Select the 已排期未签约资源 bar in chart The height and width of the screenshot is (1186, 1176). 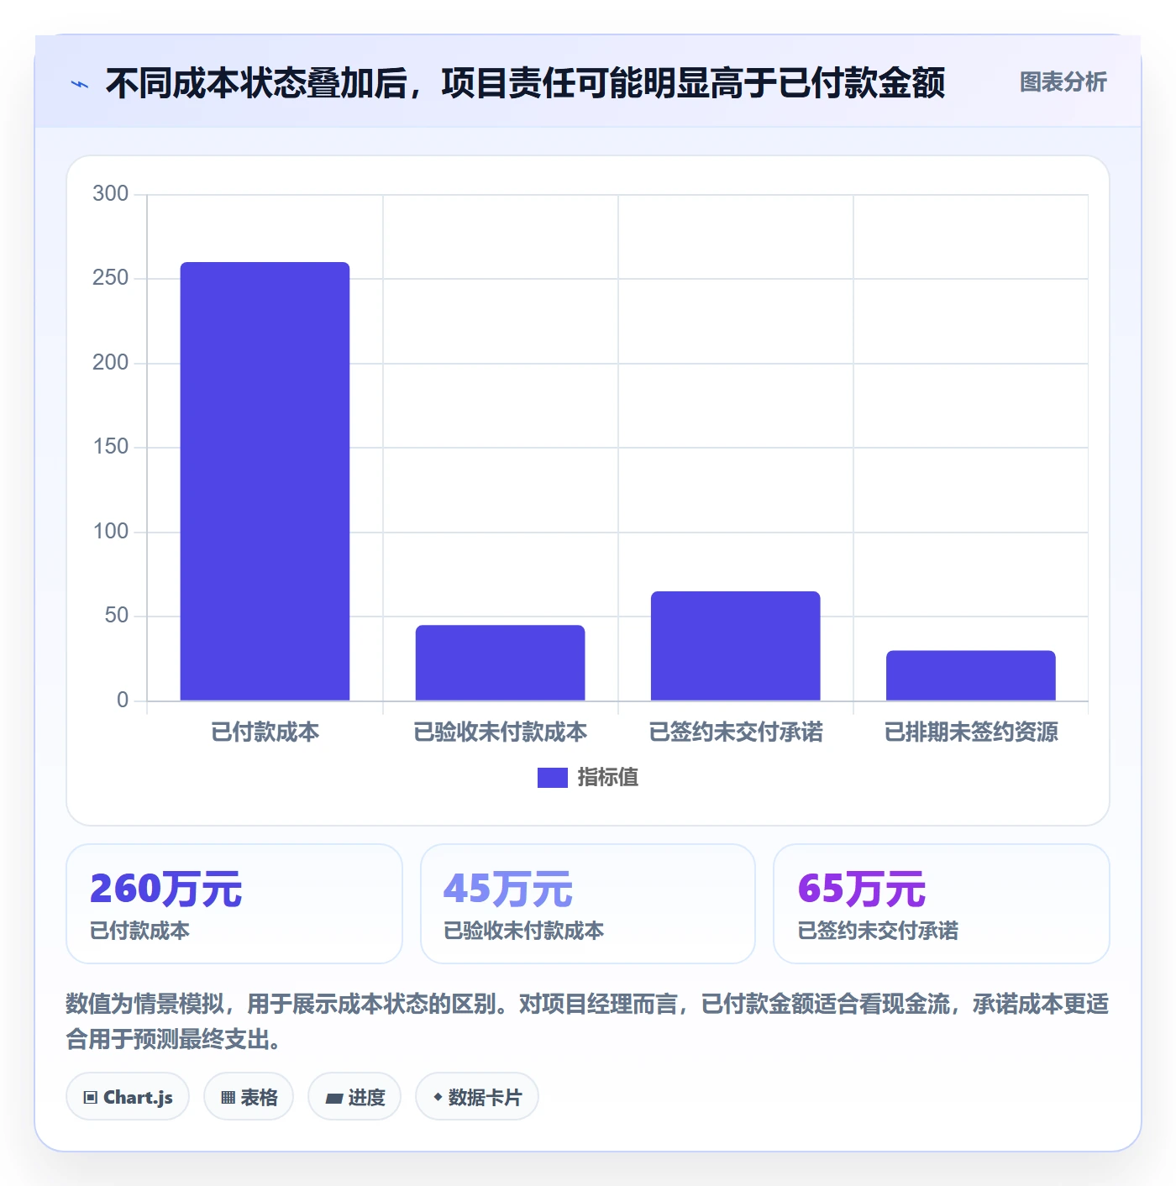coord(970,675)
